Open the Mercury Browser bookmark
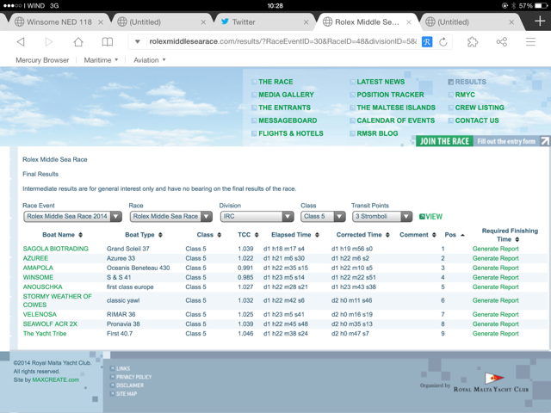 coord(42,60)
